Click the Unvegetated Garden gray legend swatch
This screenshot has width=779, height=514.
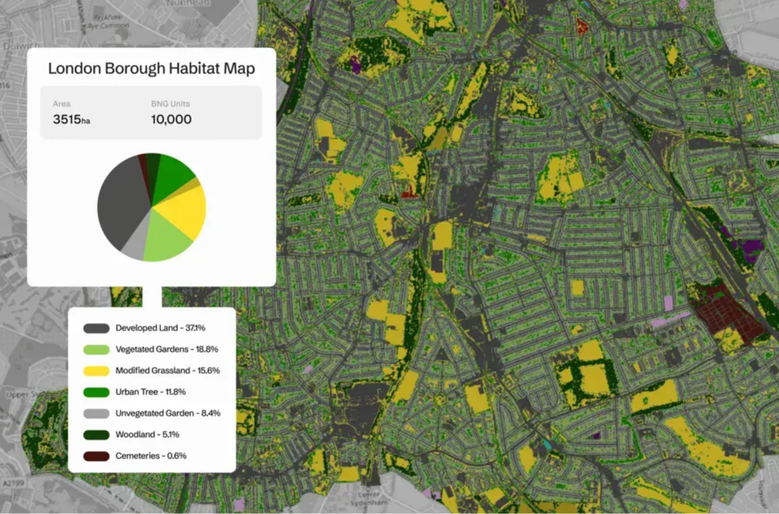click(x=96, y=413)
